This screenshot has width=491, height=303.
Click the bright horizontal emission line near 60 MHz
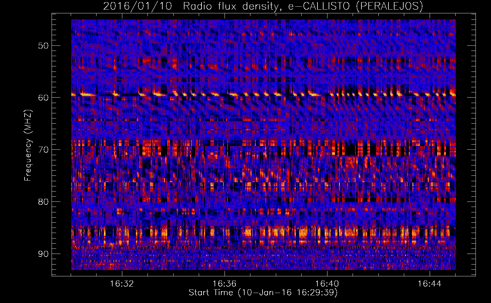click(263, 94)
